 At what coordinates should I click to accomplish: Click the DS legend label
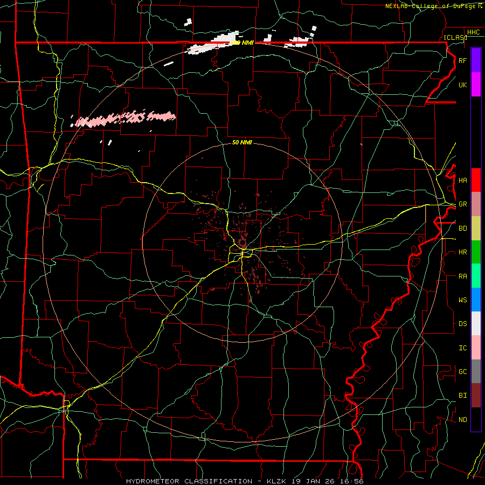(x=462, y=324)
